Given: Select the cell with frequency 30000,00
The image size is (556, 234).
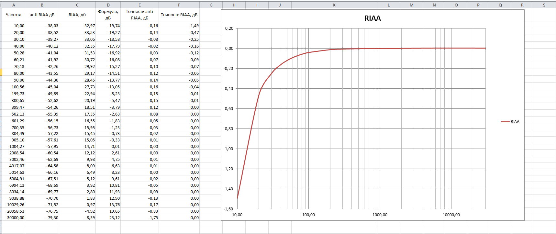Looking at the screenshot, I should 16,217.
